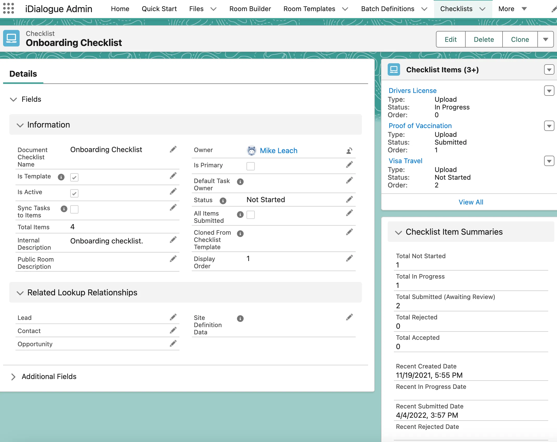
Task: Toggle the All Items Submitted checkbox
Action: (x=251, y=215)
